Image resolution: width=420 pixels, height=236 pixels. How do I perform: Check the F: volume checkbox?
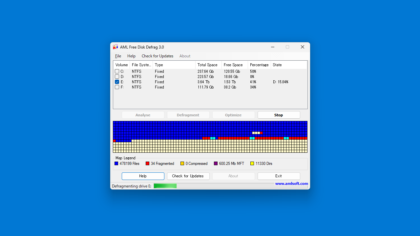click(x=117, y=87)
